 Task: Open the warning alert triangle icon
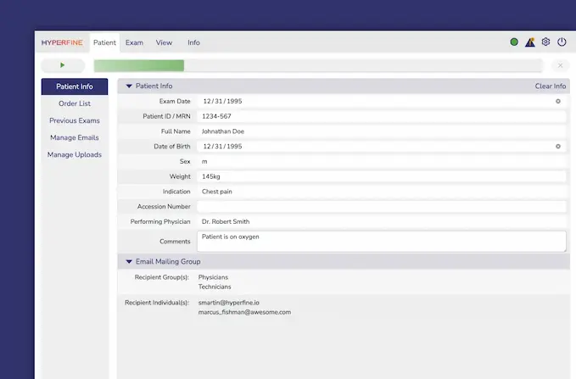(530, 42)
